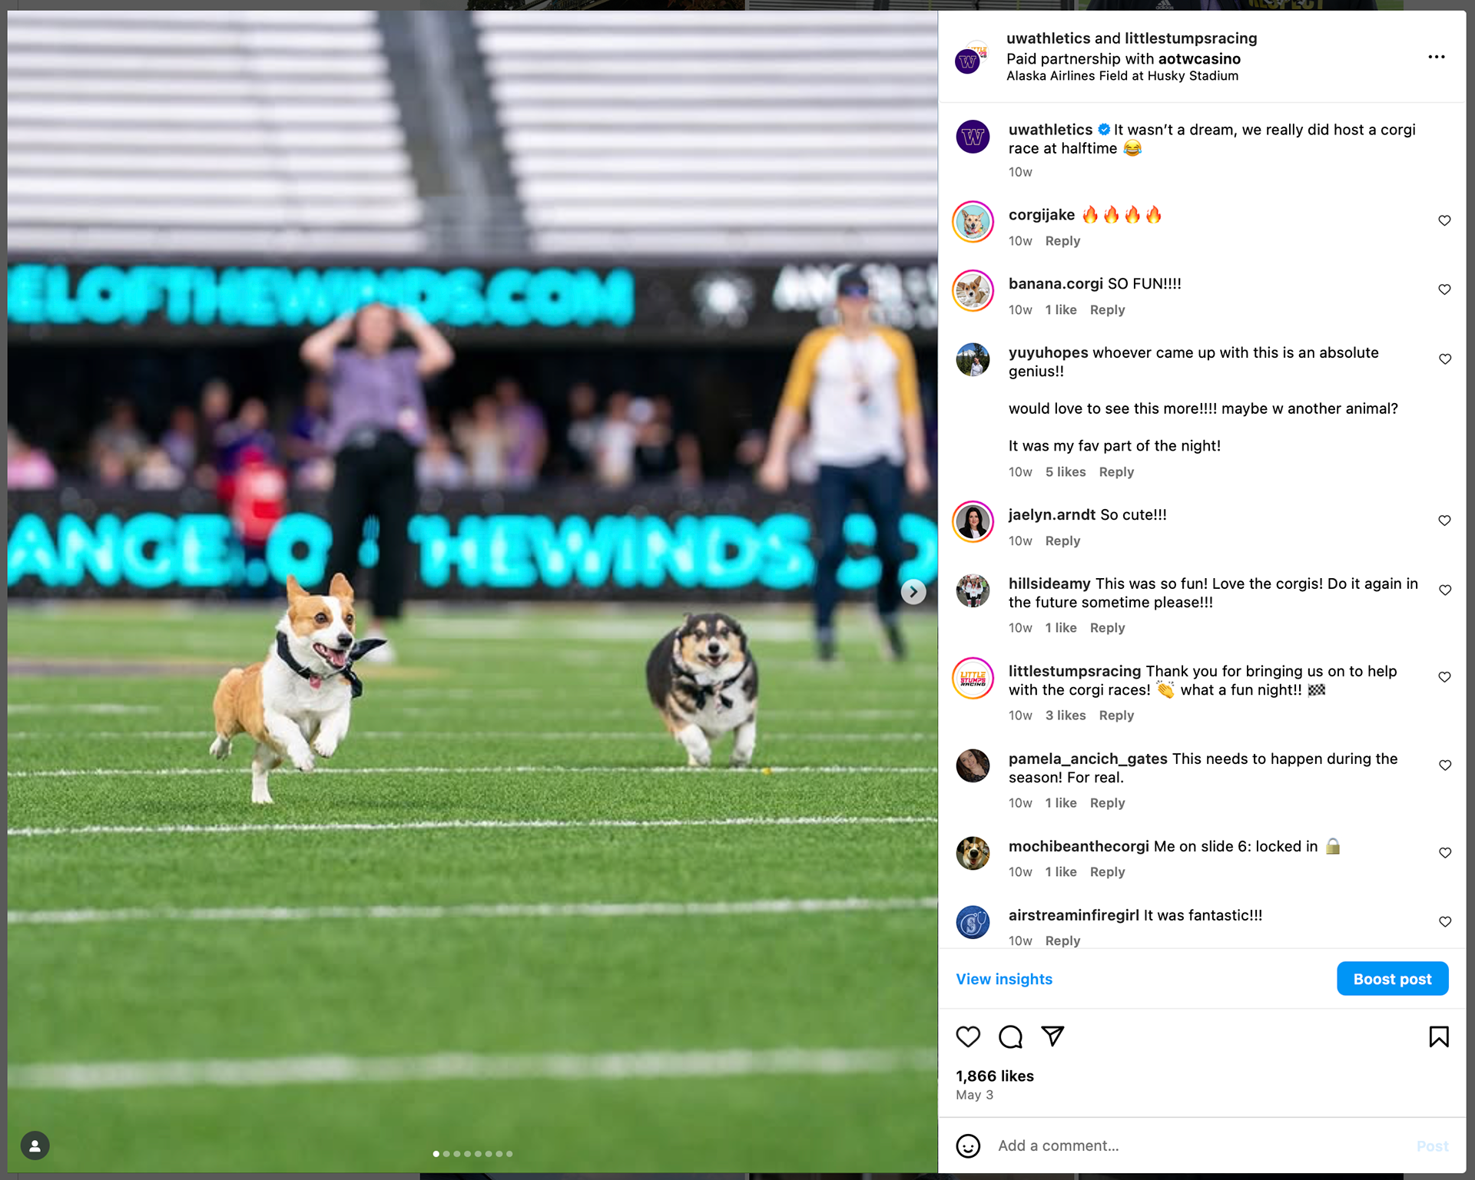The image size is (1475, 1180).
Task: Open uwathletics profile avatar in header
Action: (x=970, y=59)
